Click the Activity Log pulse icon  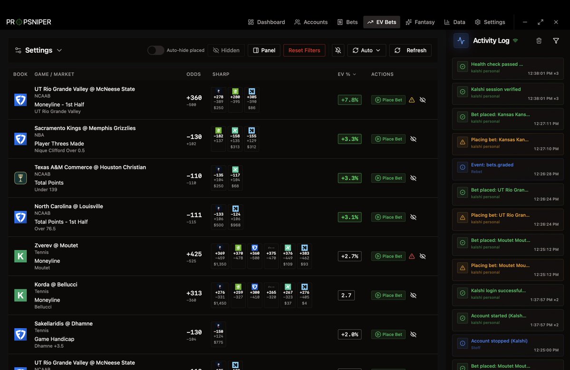coord(461,41)
